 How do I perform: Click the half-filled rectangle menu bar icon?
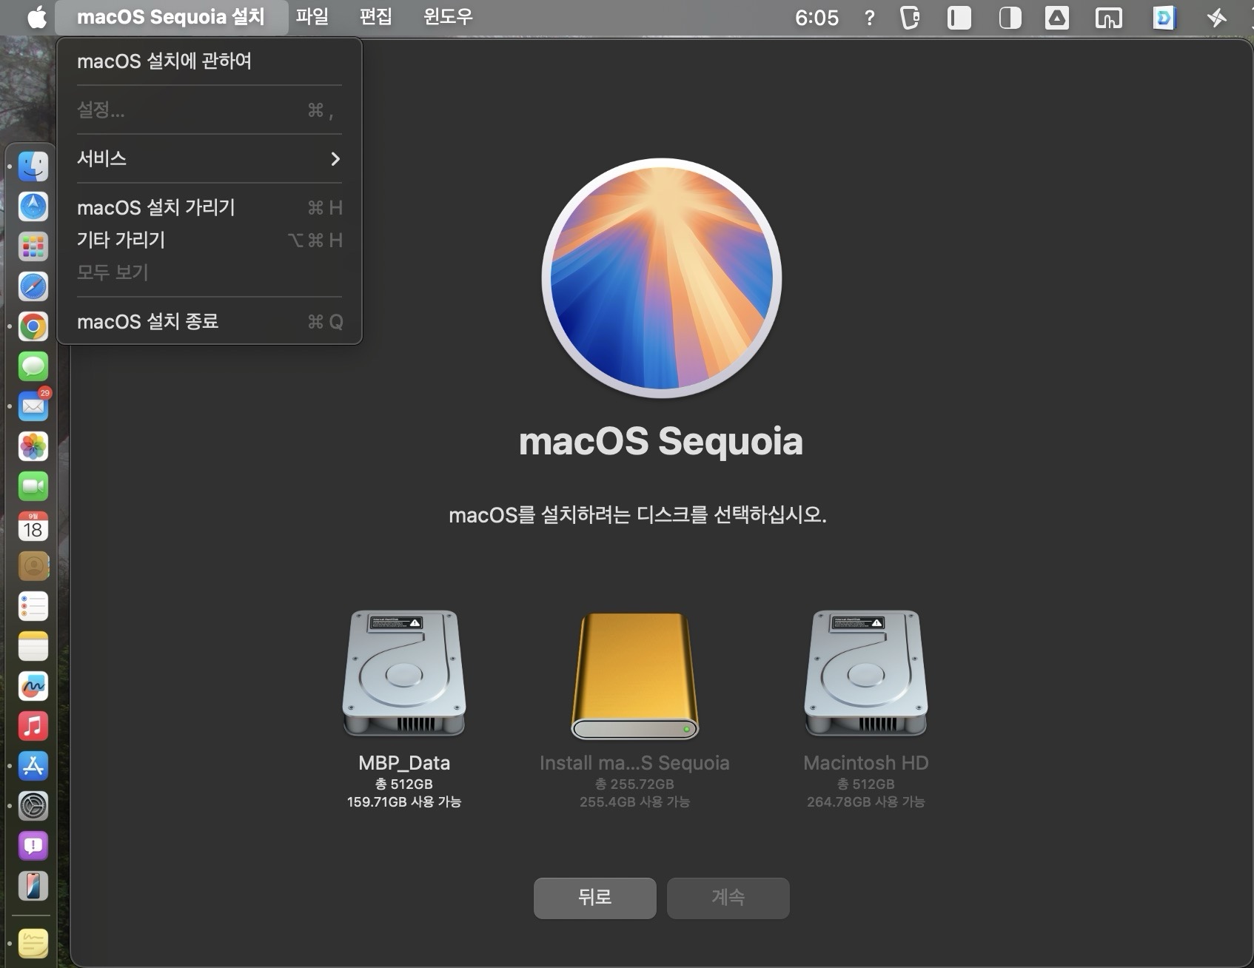pyautogui.click(x=1010, y=18)
